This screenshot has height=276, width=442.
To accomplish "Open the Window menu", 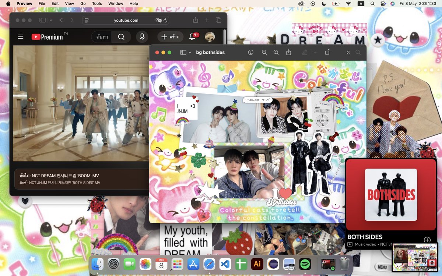I will pos(116,3).
